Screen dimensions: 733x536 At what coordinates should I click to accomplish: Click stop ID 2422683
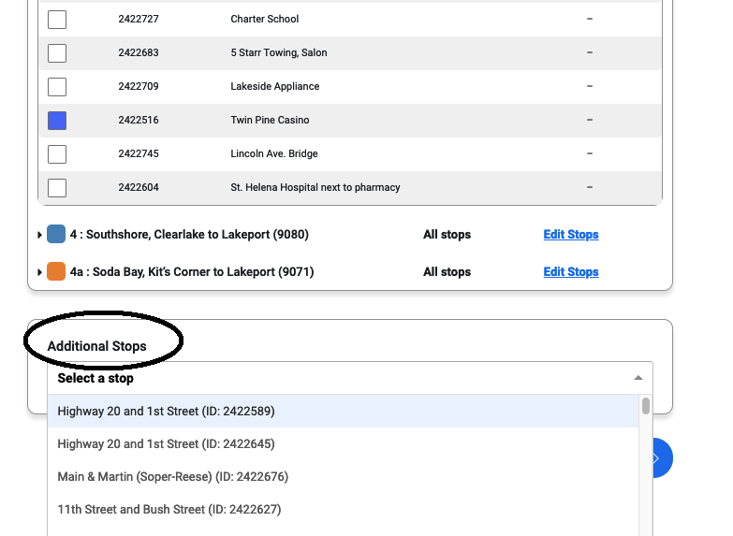click(139, 52)
